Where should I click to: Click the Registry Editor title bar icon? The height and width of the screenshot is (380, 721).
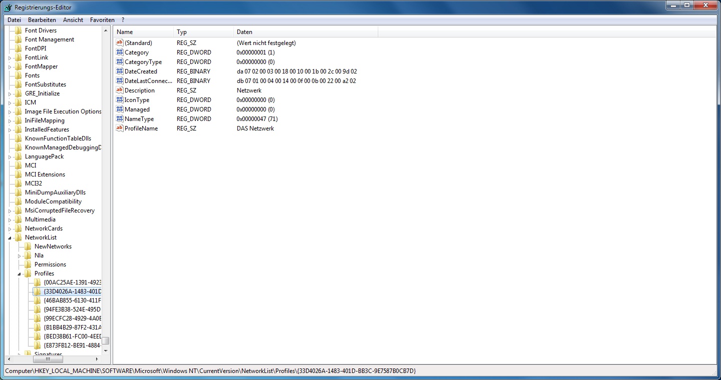tap(8, 7)
